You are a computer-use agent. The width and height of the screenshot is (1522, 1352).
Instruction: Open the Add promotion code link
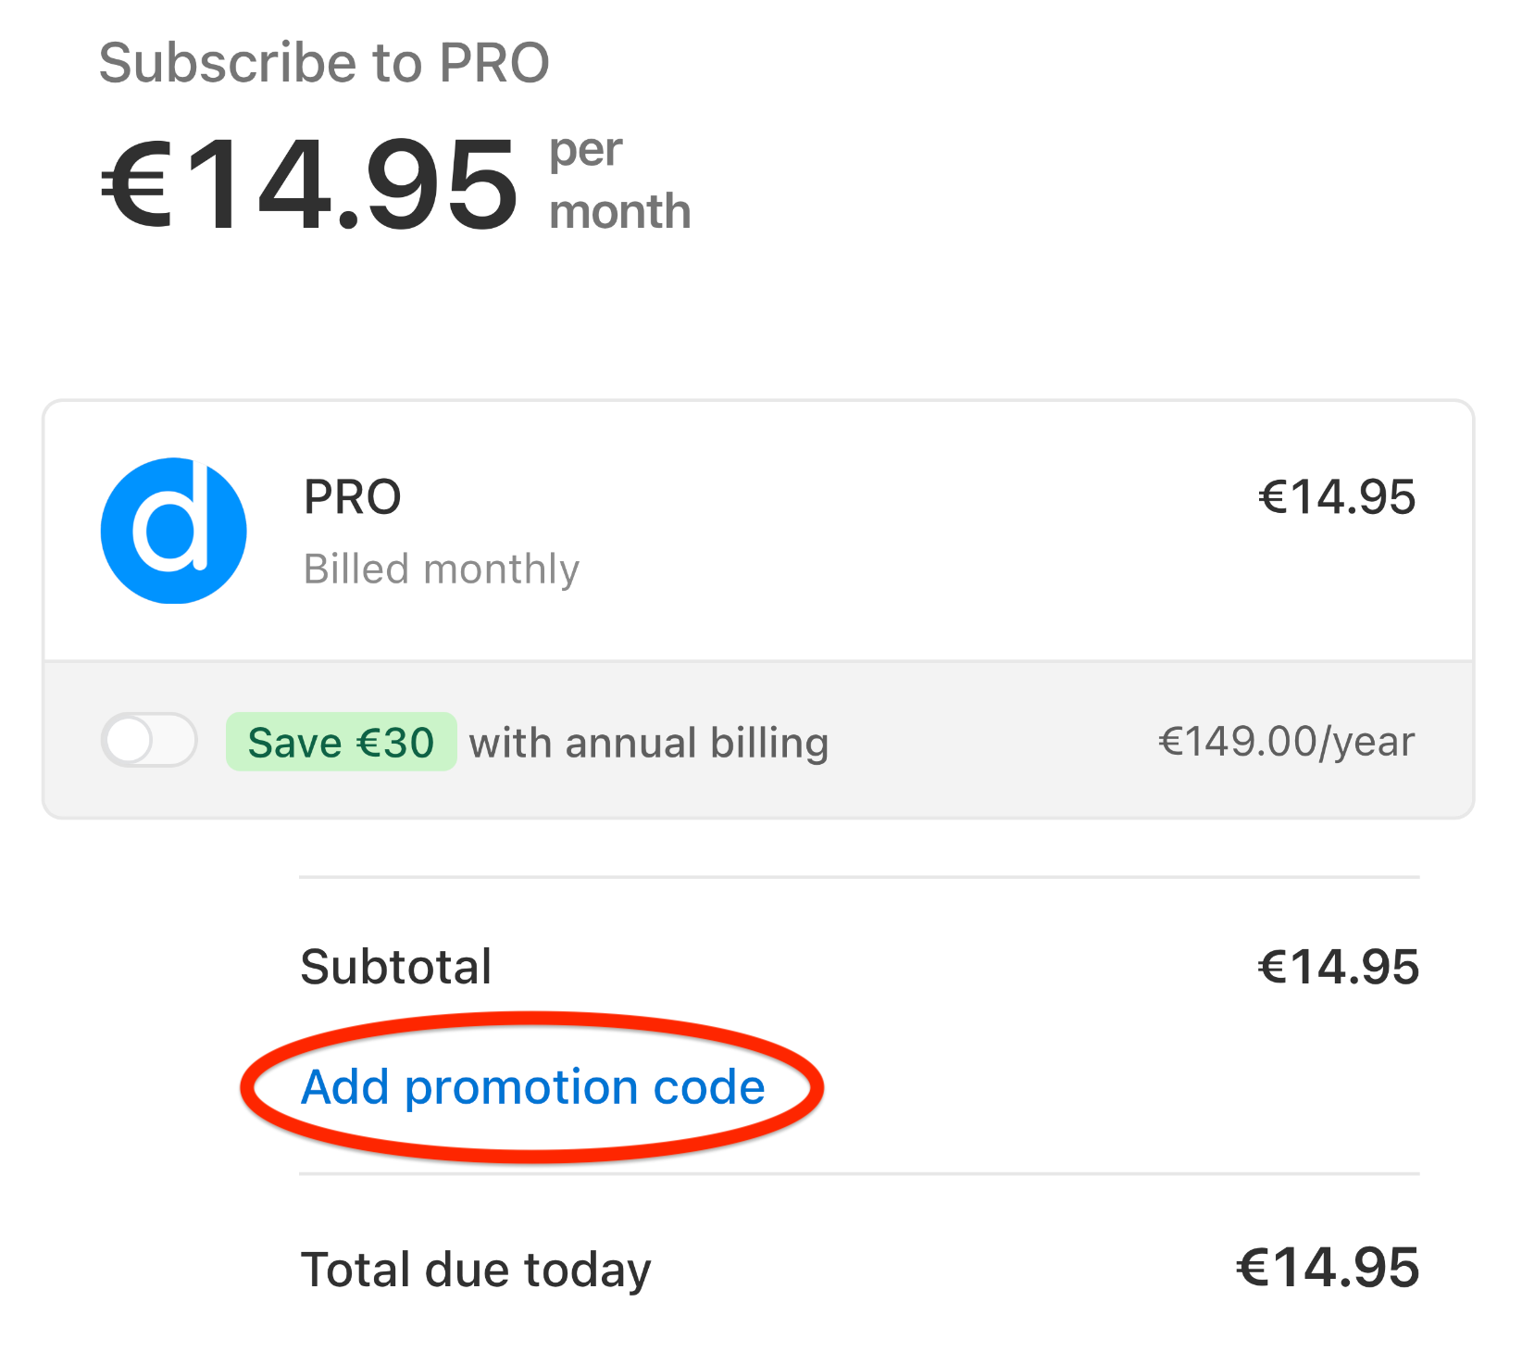coord(533,1086)
